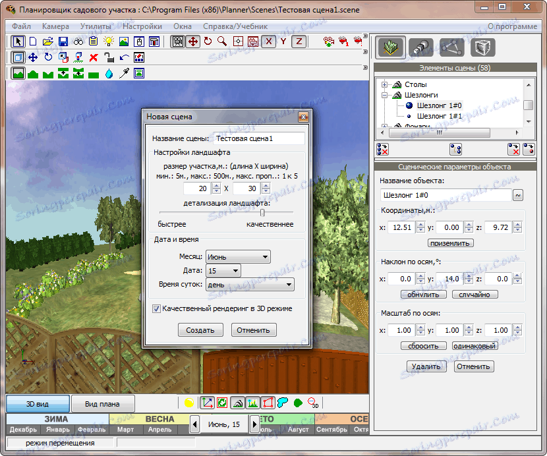
Task: Adjust the детализация ландшафта slider
Action: point(262,212)
